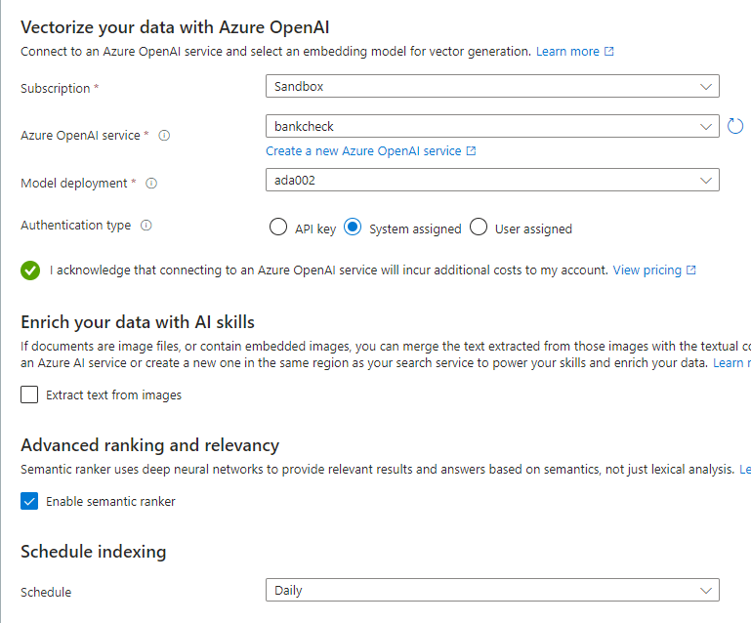Open the Subscription dropdown showing Sandbox
The image size is (751, 623).
(492, 86)
